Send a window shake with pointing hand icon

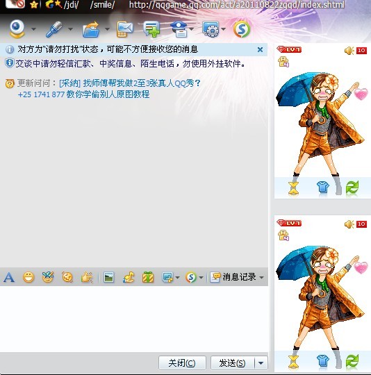[x=87, y=277]
